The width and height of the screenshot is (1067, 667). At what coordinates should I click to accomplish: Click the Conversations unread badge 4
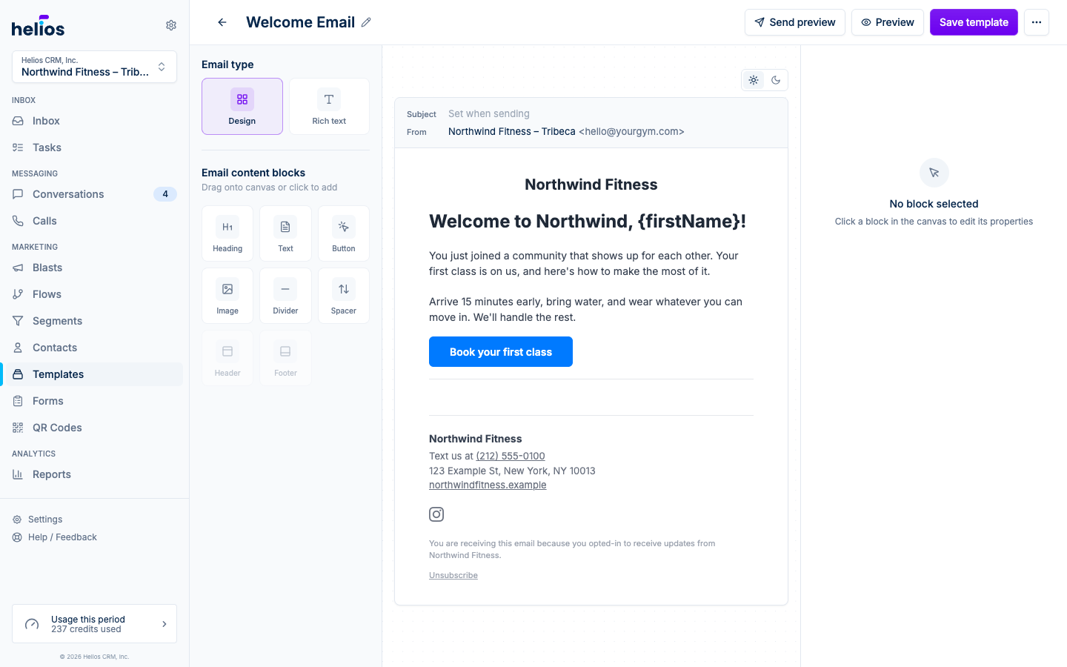(165, 194)
